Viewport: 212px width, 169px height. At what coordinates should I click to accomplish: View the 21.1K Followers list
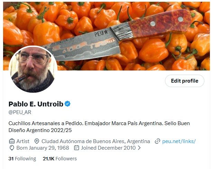[x=60, y=159]
